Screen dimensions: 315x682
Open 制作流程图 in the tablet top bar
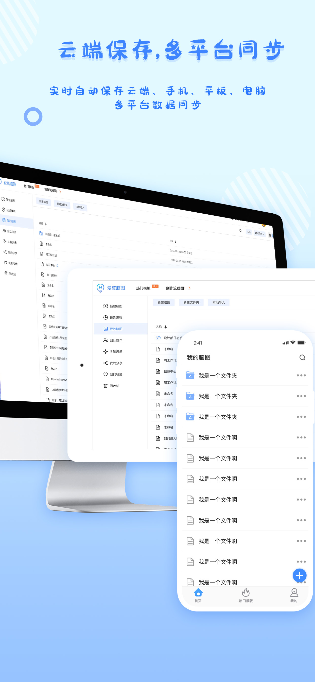pos(175,288)
